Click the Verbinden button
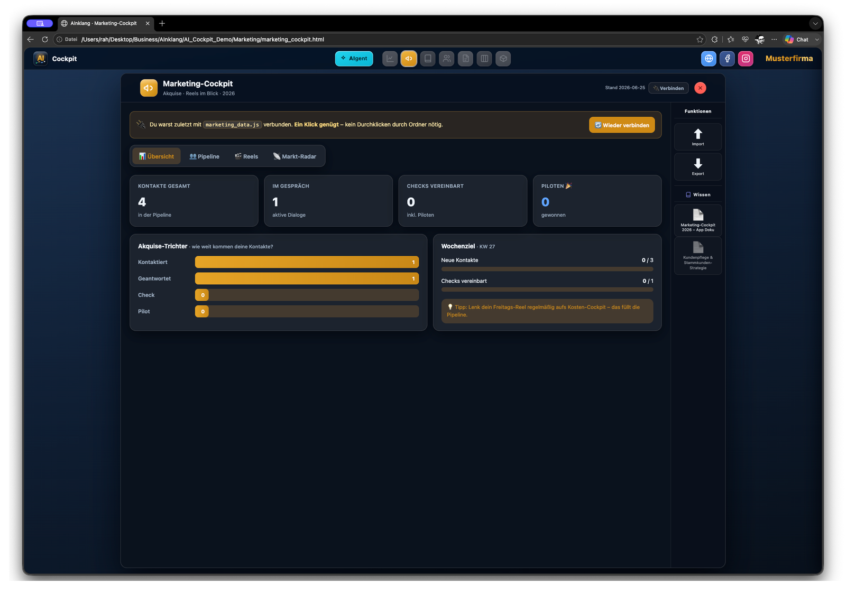Image resolution: width=846 pixels, height=605 pixels. pyautogui.click(x=668, y=88)
